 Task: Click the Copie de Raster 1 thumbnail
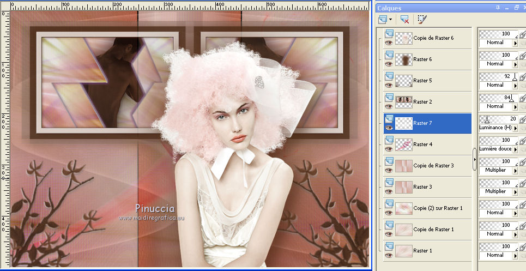click(404, 230)
